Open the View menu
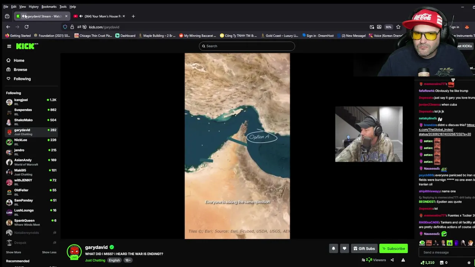The width and height of the screenshot is (475, 267). point(23,7)
